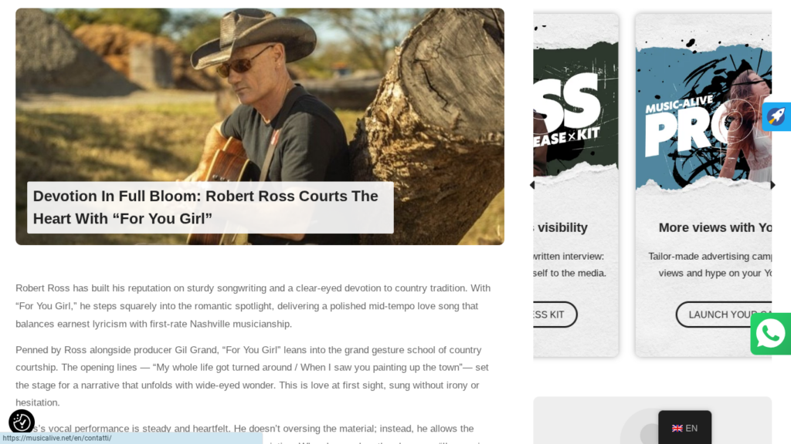Click the 'More views with' card heading
Image resolution: width=791 pixels, height=444 pixels.
click(x=715, y=227)
